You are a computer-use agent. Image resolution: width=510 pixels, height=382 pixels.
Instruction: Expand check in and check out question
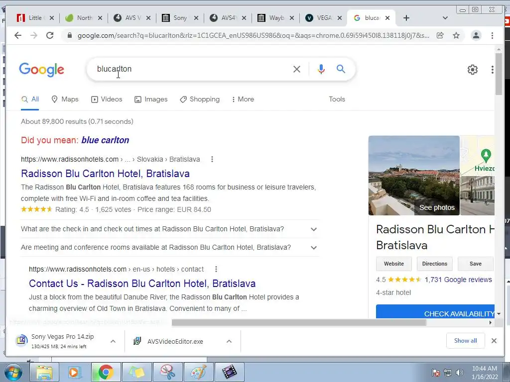coord(169,229)
